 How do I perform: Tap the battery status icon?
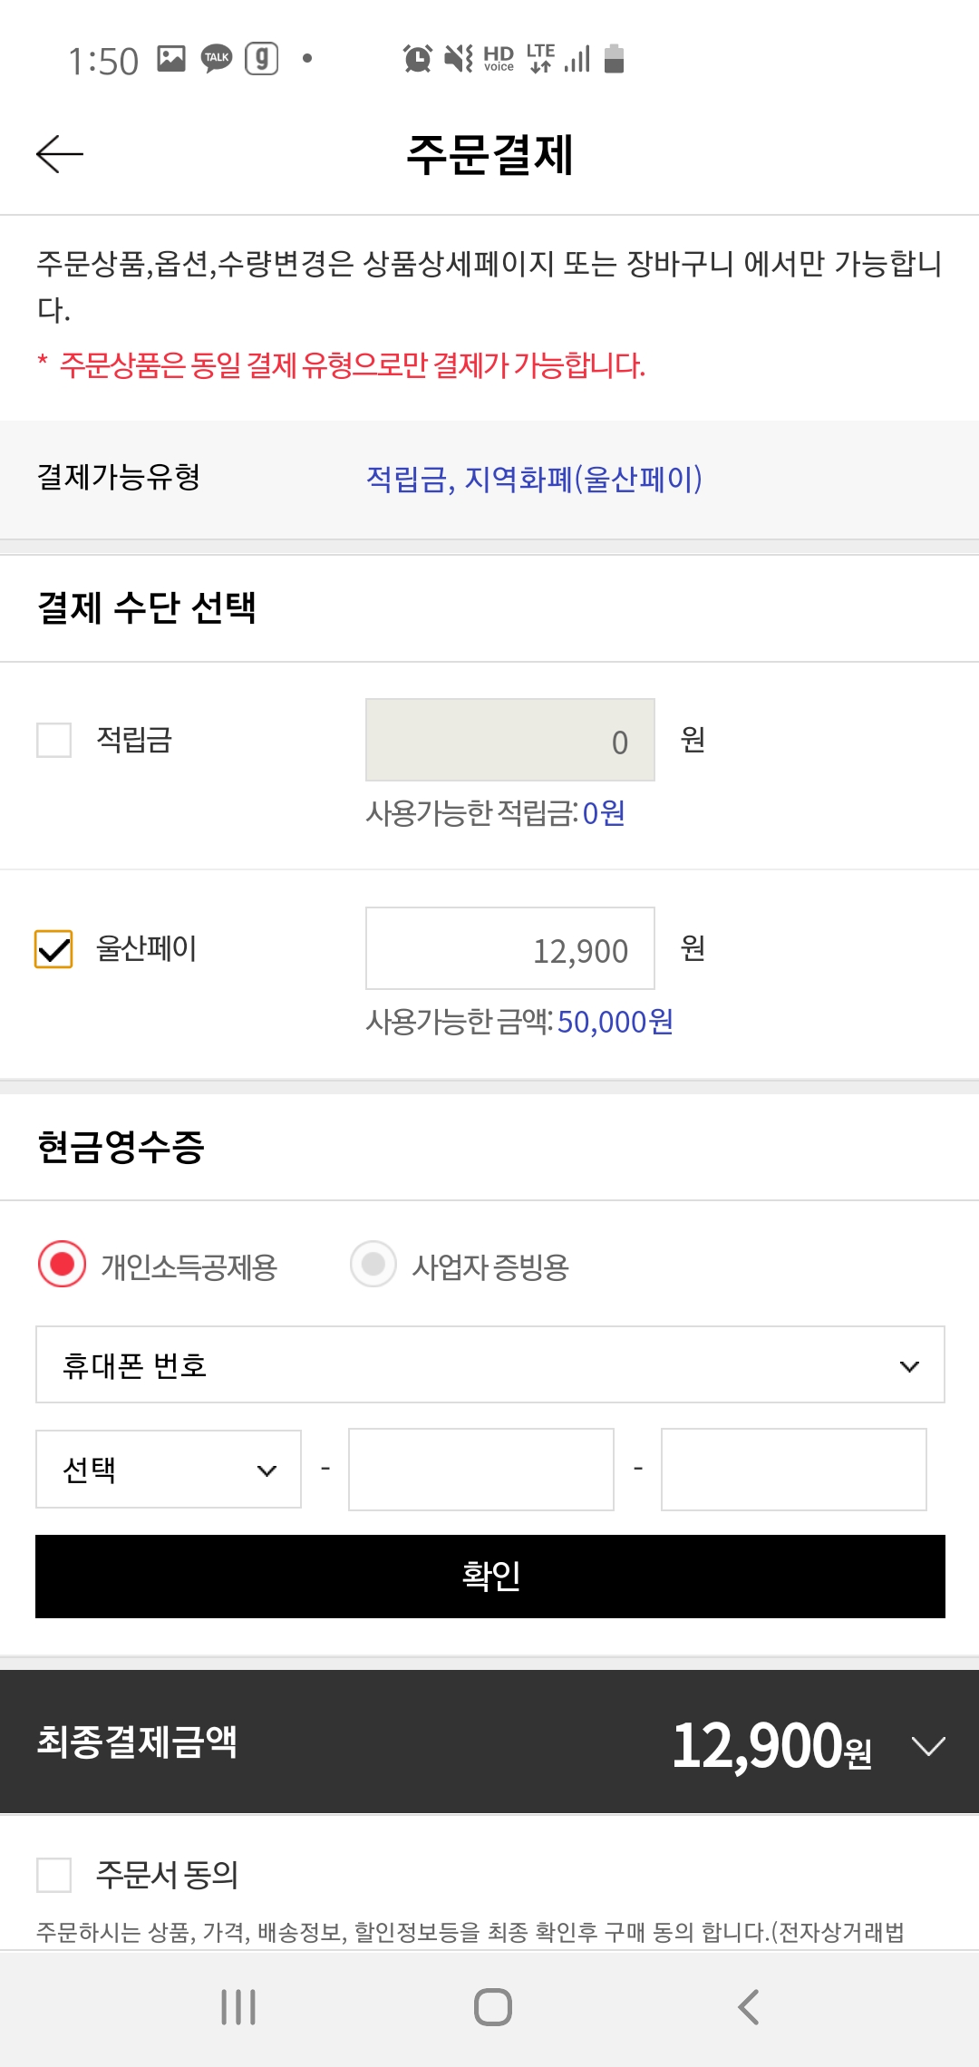tap(615, 58)
